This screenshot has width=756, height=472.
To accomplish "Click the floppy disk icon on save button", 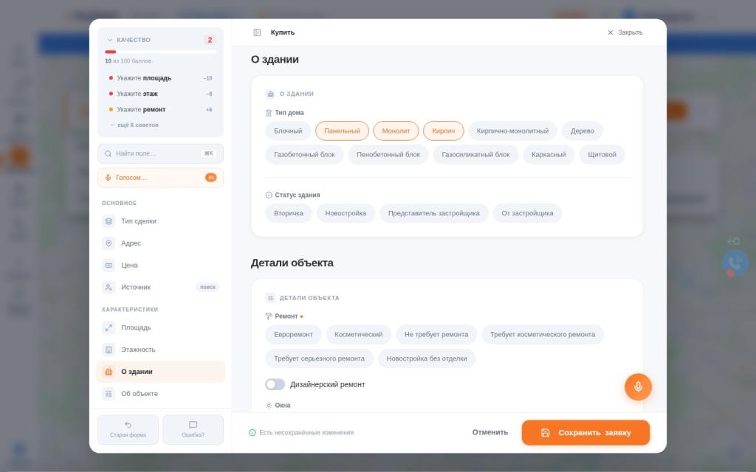I will tap(546, 432).
